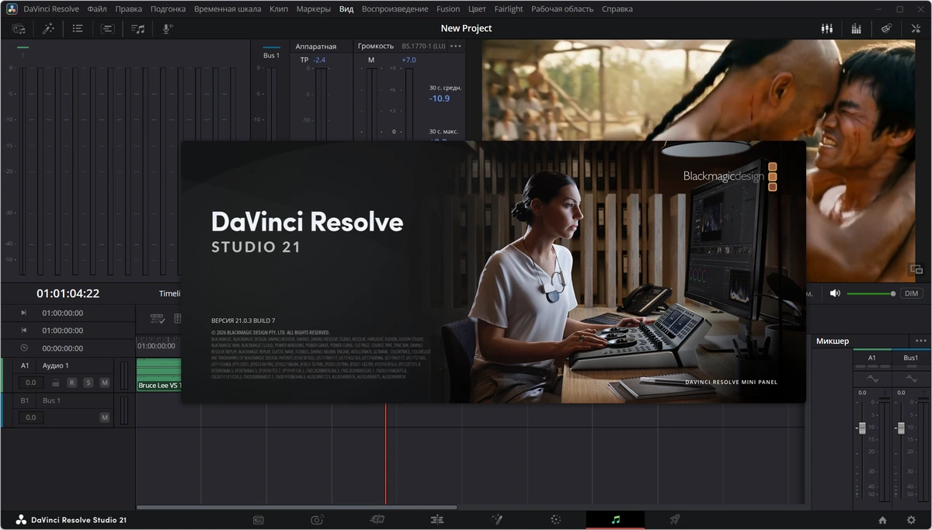
Task: Click the main timecode 01:01:04:22
Action: click(68, 293)
